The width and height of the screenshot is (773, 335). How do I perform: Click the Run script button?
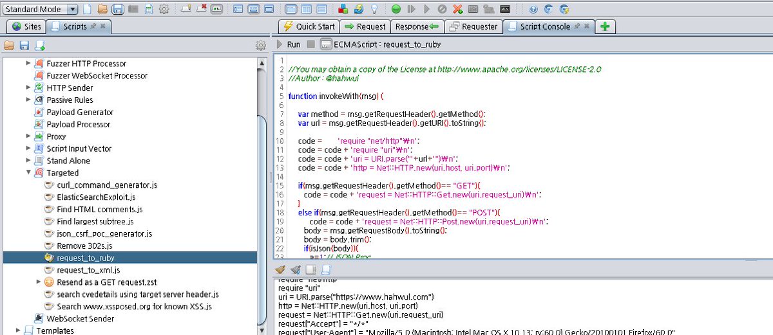(x=288, y=44)
